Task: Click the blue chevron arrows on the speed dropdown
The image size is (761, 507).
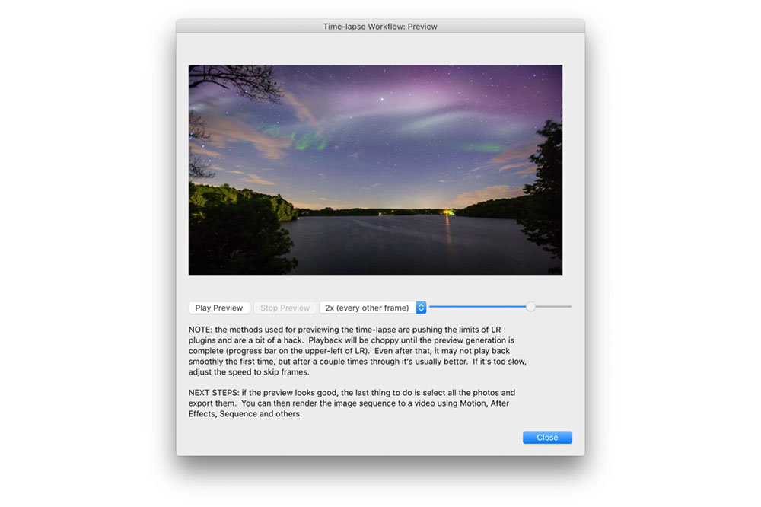Action: coord(422,308)
